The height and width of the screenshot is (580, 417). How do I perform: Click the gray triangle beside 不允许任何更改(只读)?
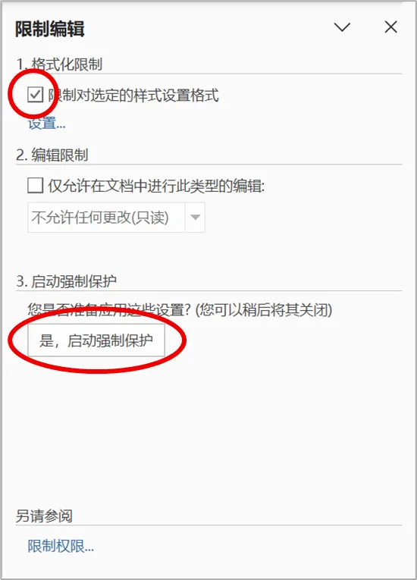point(195,218)
